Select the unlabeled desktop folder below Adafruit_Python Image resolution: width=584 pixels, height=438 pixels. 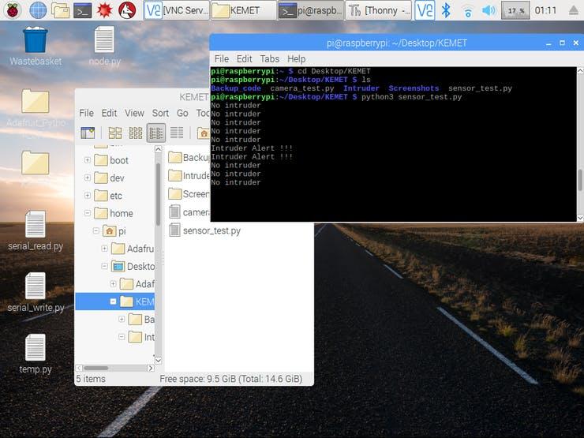click(36, 163)
